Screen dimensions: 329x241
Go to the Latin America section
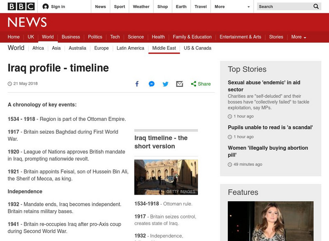point(130,48)
